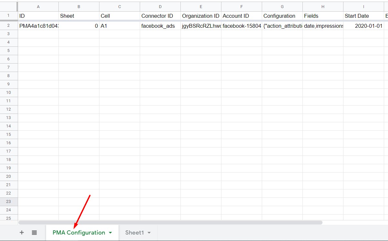The height and width of the screenshot is (241, 388).
Task: Expand the select-all corner box above row 1
Action: [8, 6]
